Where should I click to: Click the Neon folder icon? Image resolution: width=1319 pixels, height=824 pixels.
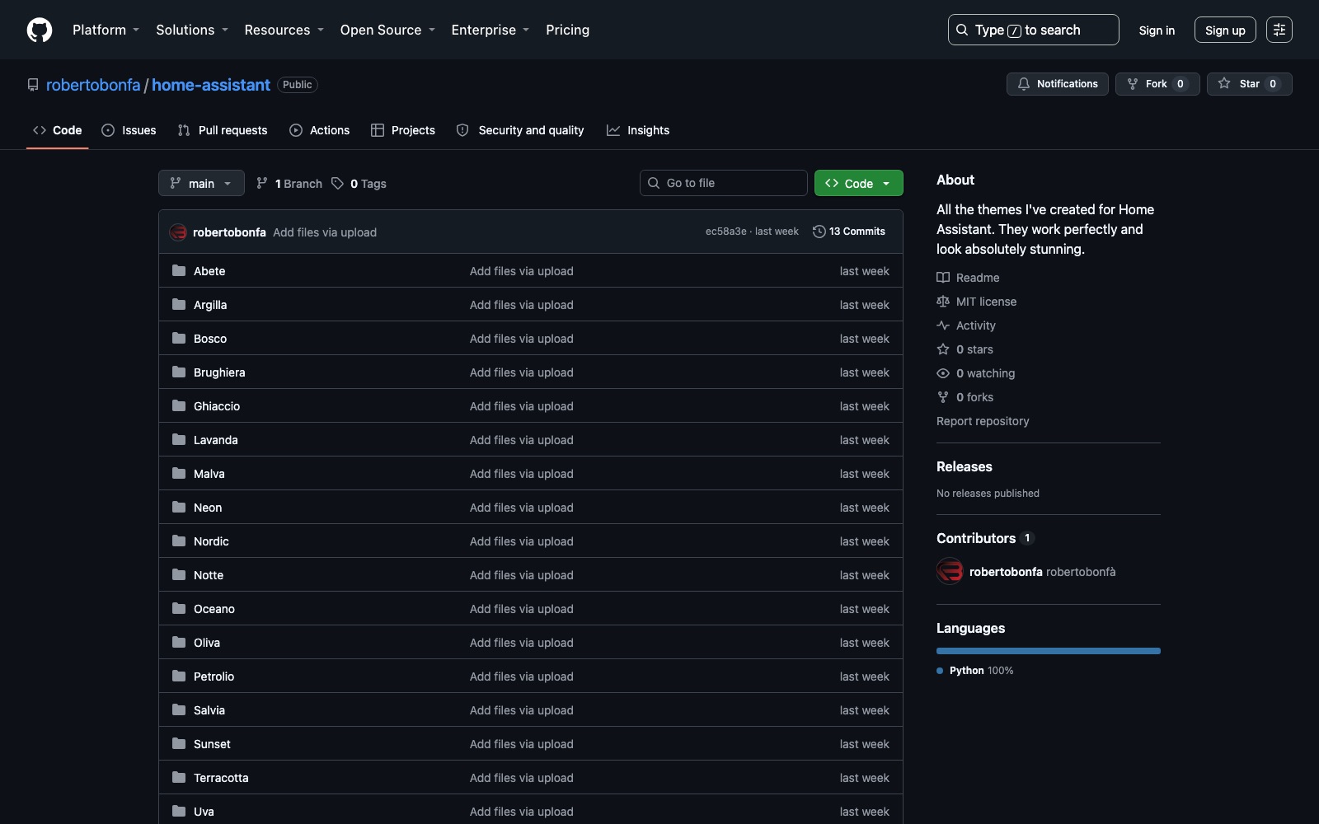(x=179, y=507)
